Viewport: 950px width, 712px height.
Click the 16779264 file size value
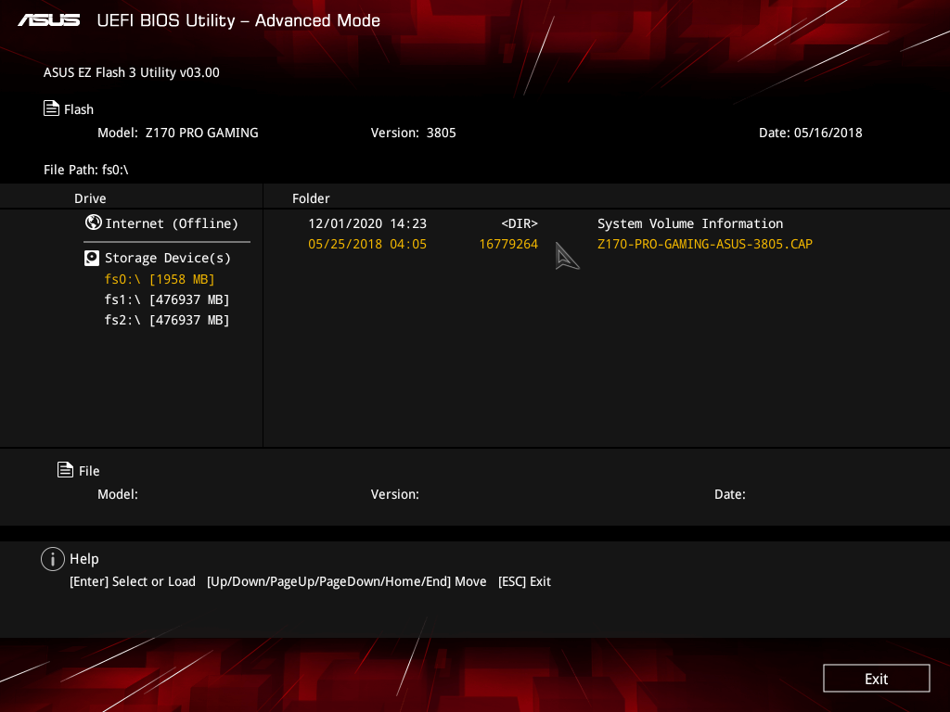click(x=508, y=244)
